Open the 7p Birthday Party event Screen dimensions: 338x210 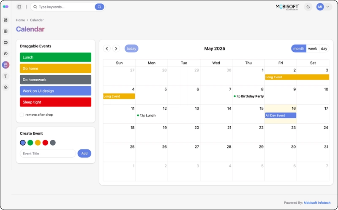(248, 96)
